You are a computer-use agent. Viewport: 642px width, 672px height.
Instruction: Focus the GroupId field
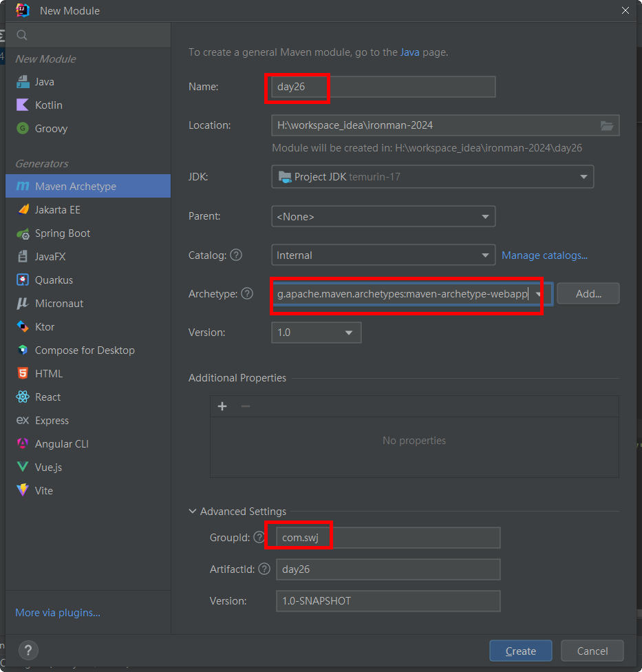(388, 538)
